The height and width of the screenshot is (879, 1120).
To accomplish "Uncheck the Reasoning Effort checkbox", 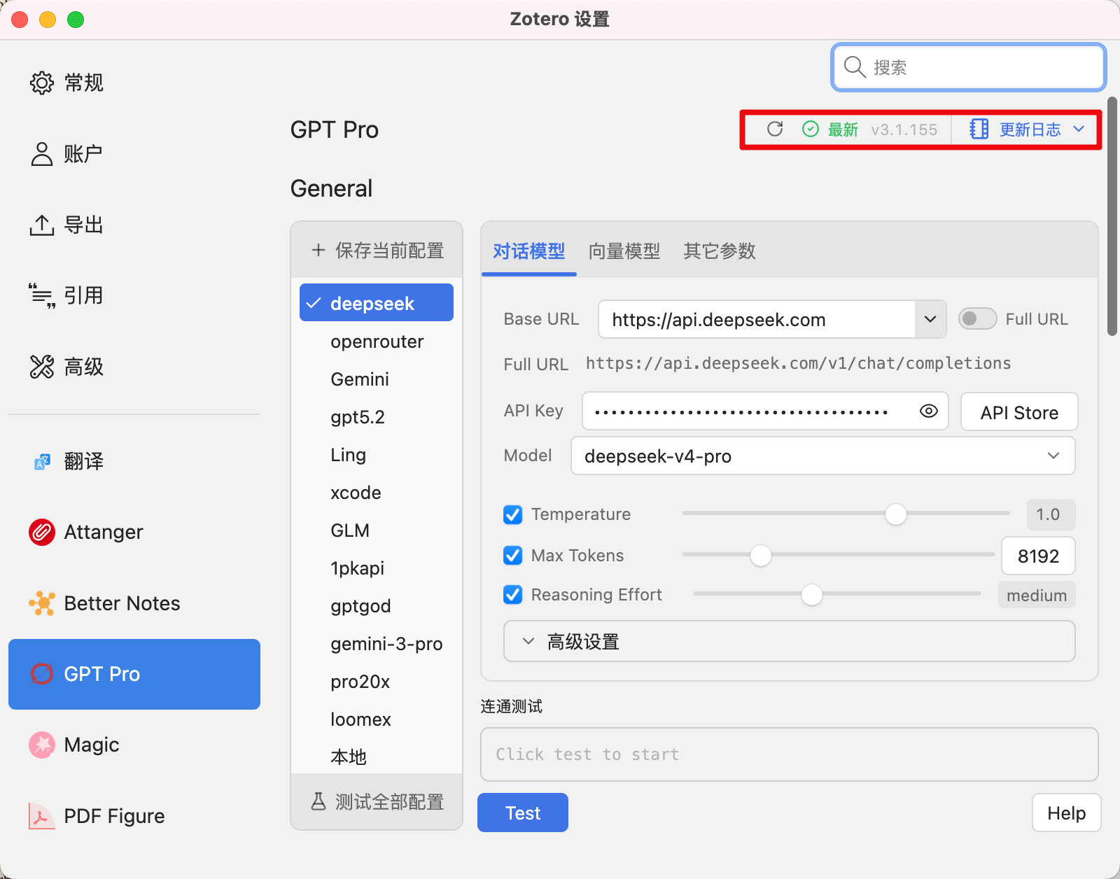I will [513, 595].
